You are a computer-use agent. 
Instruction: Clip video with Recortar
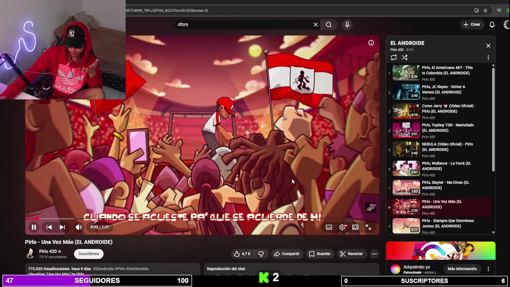pos(351,254)
